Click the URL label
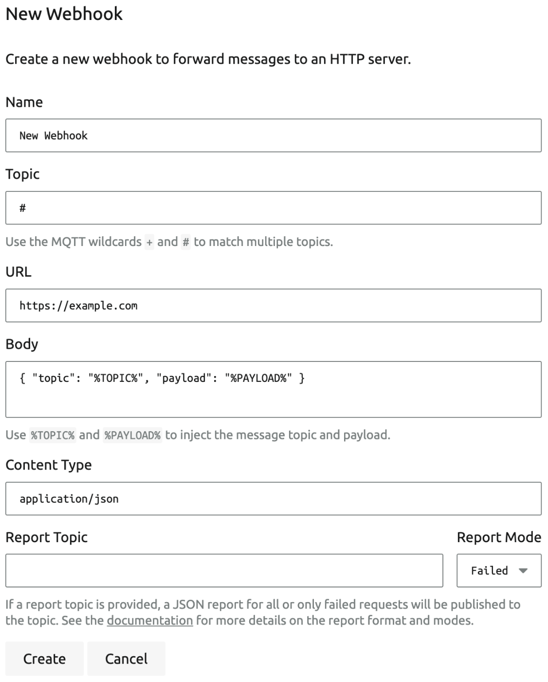This screenshot has height=682, width=548. [18, 272]
